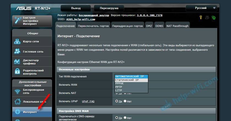Open Локальная сеть house icon
Viewport: 231px width, 121px height.
click(x=17, y=102)
